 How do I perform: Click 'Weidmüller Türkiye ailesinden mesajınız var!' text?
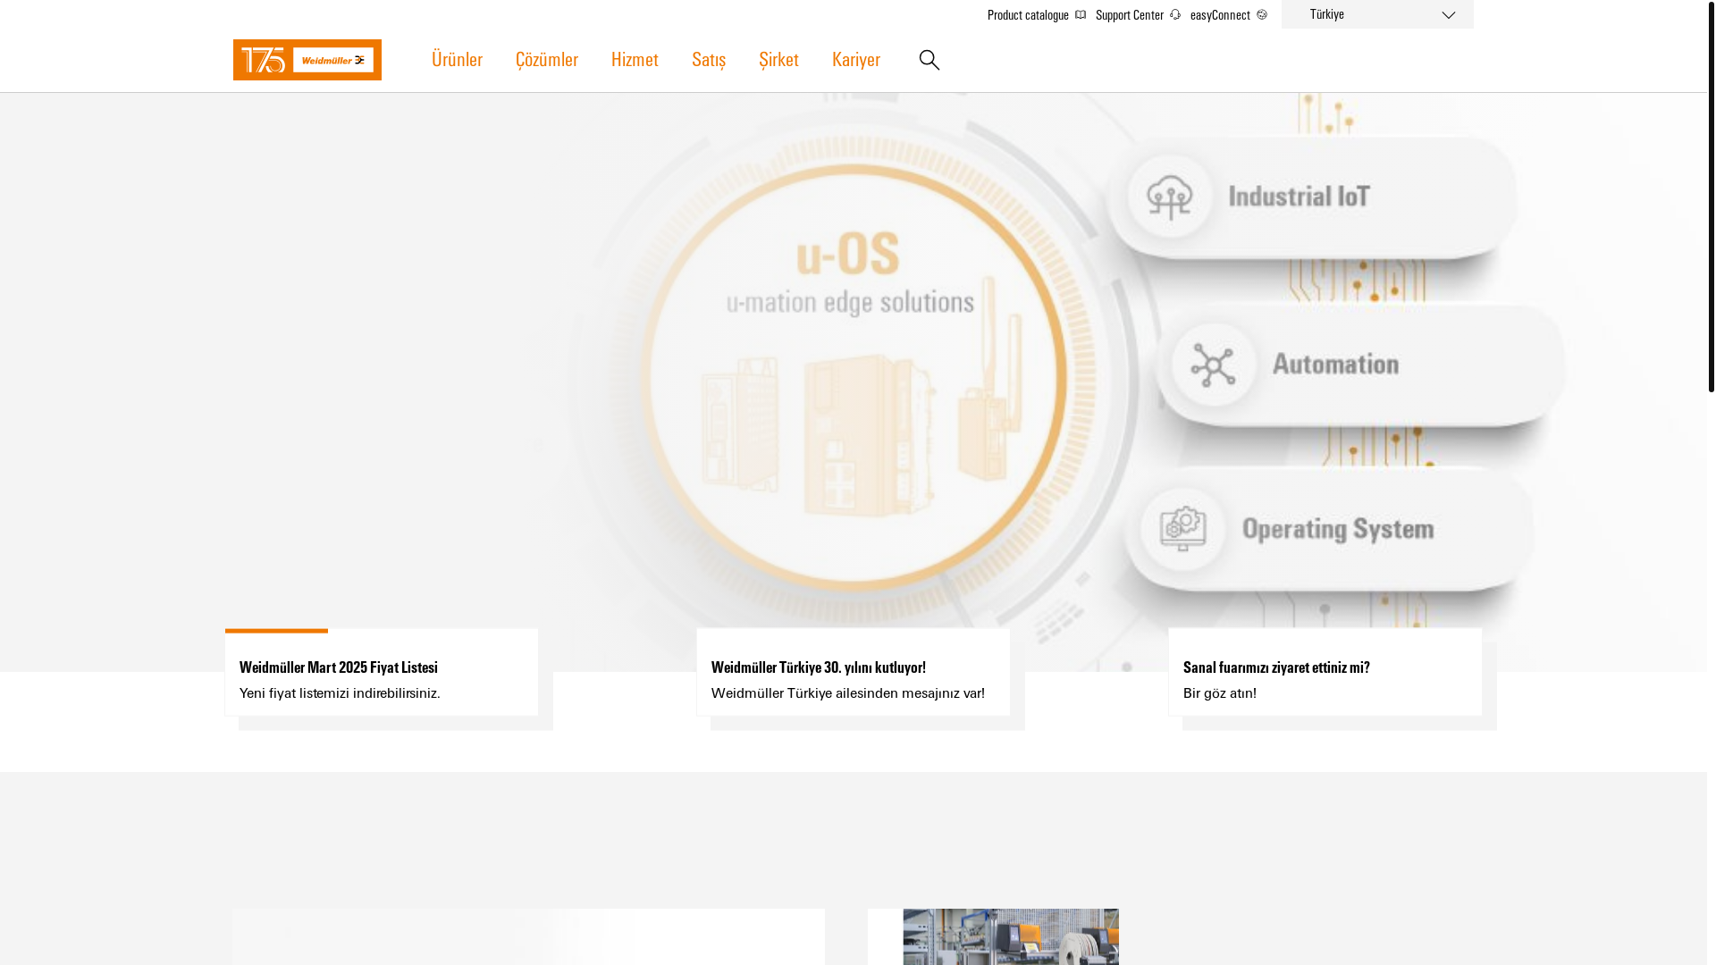click(x=848, y=693)
